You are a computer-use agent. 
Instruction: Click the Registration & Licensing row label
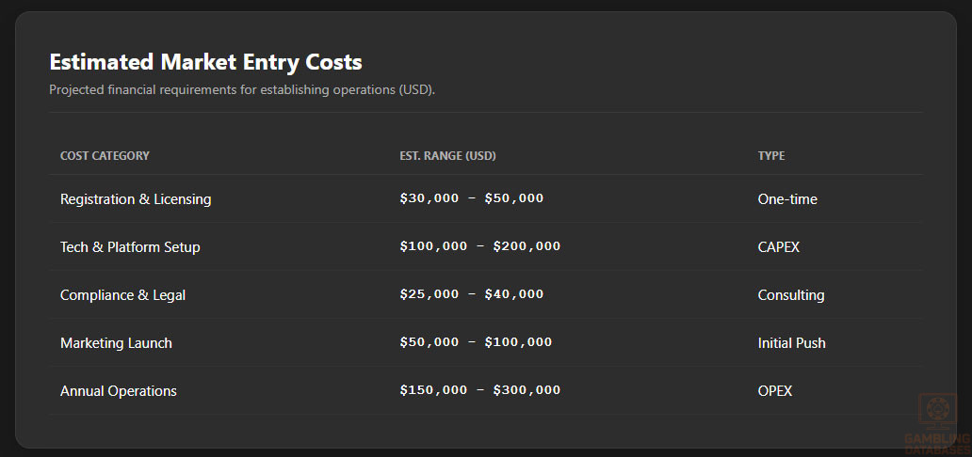(136, 199)
